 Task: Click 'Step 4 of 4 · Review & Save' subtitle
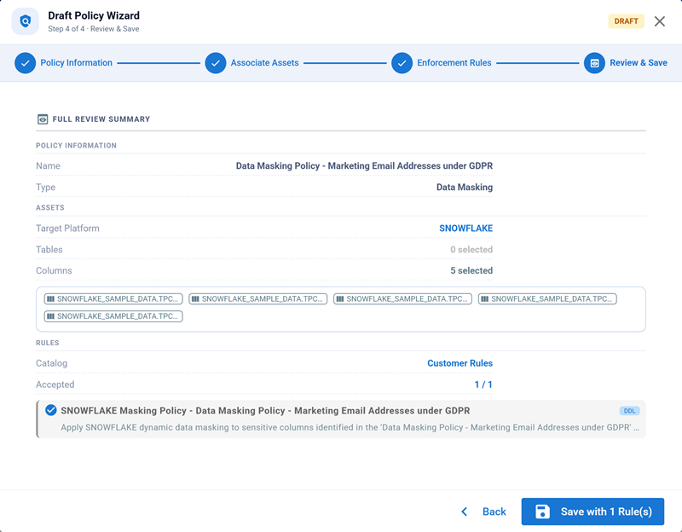pos(94,29)
